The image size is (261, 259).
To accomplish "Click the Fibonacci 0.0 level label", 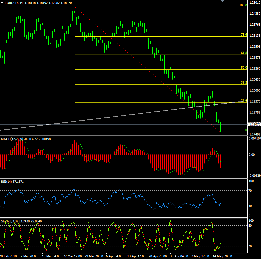I will click(244, 130).
